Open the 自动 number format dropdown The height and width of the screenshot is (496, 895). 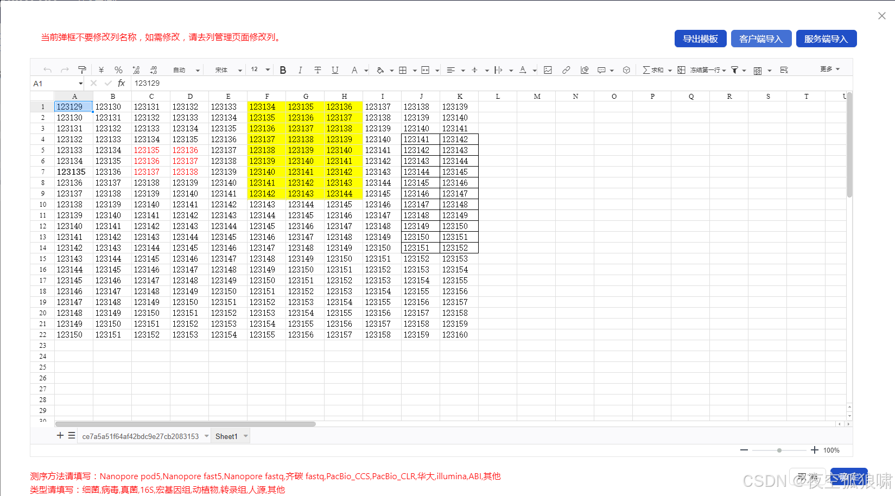coord(186,70)
